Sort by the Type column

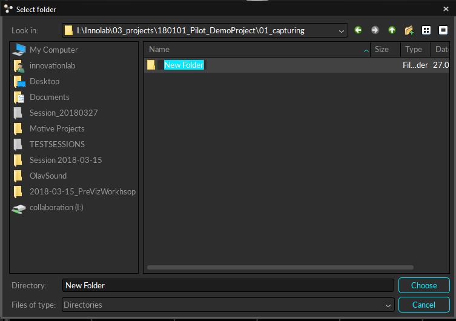[414, 50]
